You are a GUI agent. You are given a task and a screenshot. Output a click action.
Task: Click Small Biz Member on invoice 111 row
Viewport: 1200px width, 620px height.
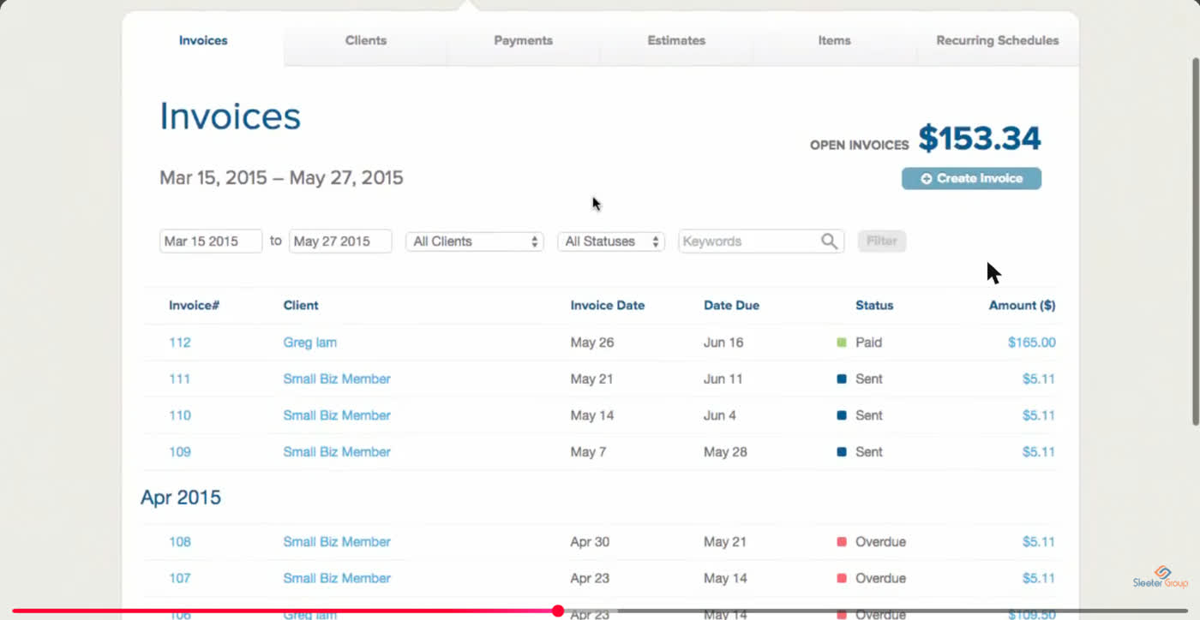coord(337,379)
